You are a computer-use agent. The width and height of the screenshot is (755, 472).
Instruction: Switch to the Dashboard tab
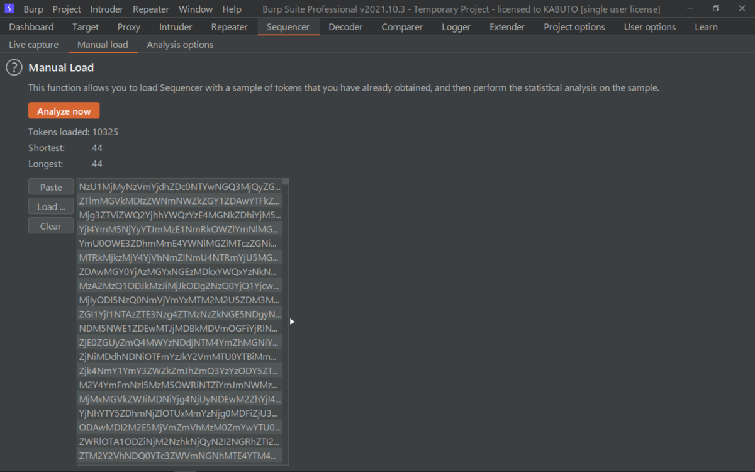(x=31, y=27)
